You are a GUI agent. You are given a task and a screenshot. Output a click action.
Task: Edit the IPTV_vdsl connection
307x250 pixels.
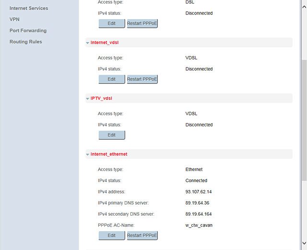coord(112,135)
